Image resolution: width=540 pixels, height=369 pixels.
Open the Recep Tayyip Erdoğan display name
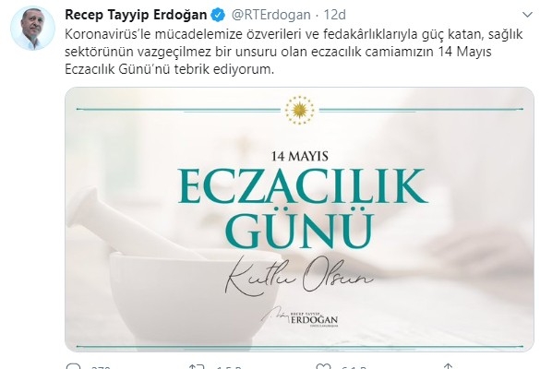coord(136,15)
